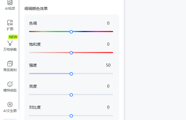Open the AI视频 tool in sidebar
186x120 pixels.
(x=10, y=5)
